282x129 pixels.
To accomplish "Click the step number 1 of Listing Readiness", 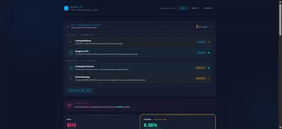I will point(71,42).
